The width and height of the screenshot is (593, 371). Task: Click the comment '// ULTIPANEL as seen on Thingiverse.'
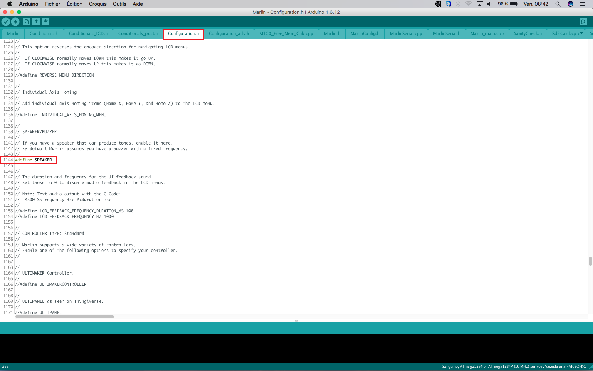[x=59, y=301]
